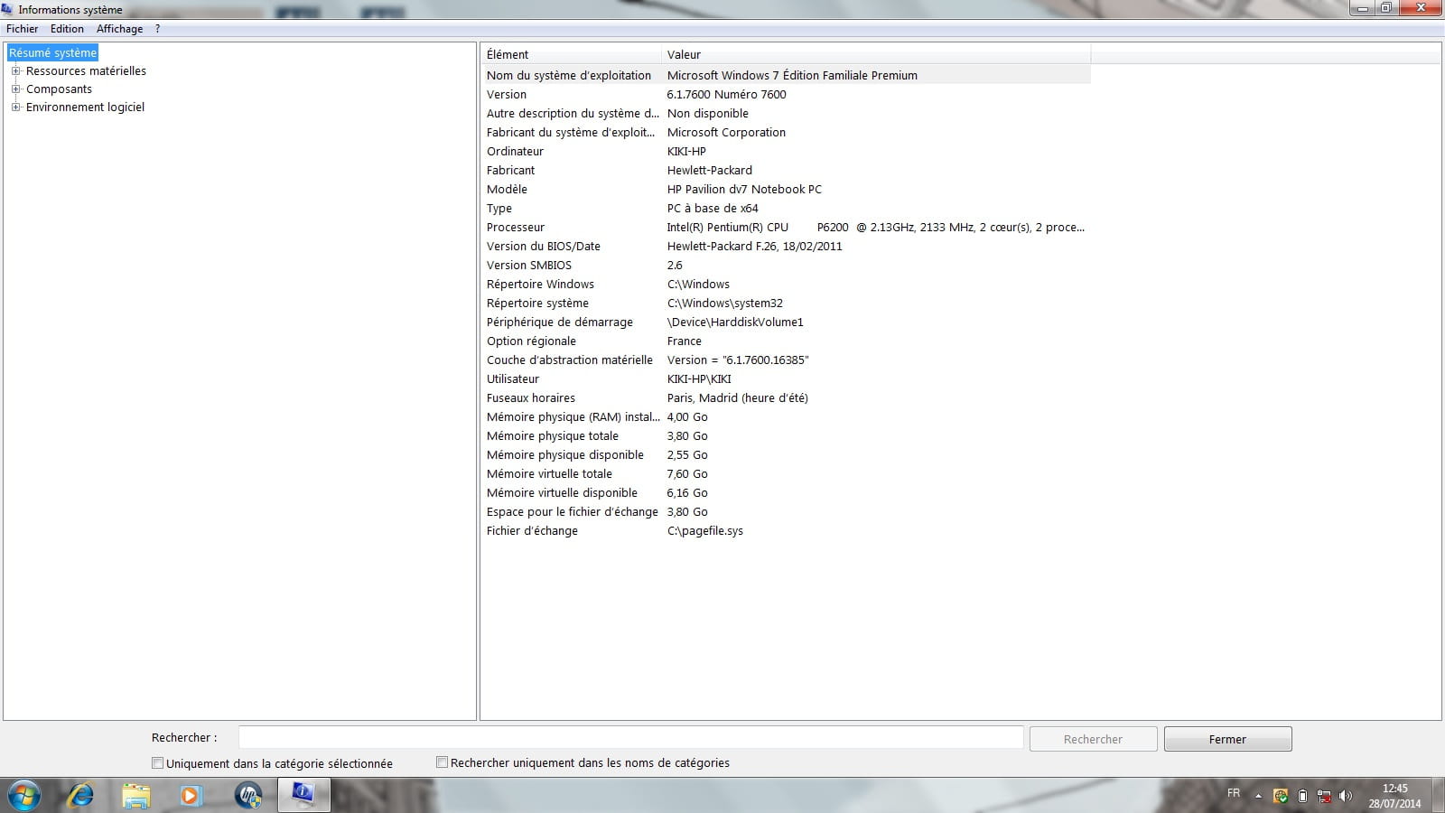Check Rechercher uniquement dans les noms de catégories

pyautogui.click(x=442, y=762)
